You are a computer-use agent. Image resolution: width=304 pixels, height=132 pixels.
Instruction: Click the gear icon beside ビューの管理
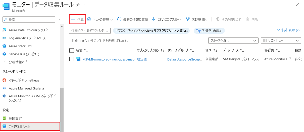[x=89, y=19]
